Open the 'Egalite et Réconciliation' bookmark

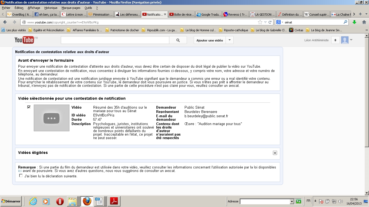click(x=46, y=30)
